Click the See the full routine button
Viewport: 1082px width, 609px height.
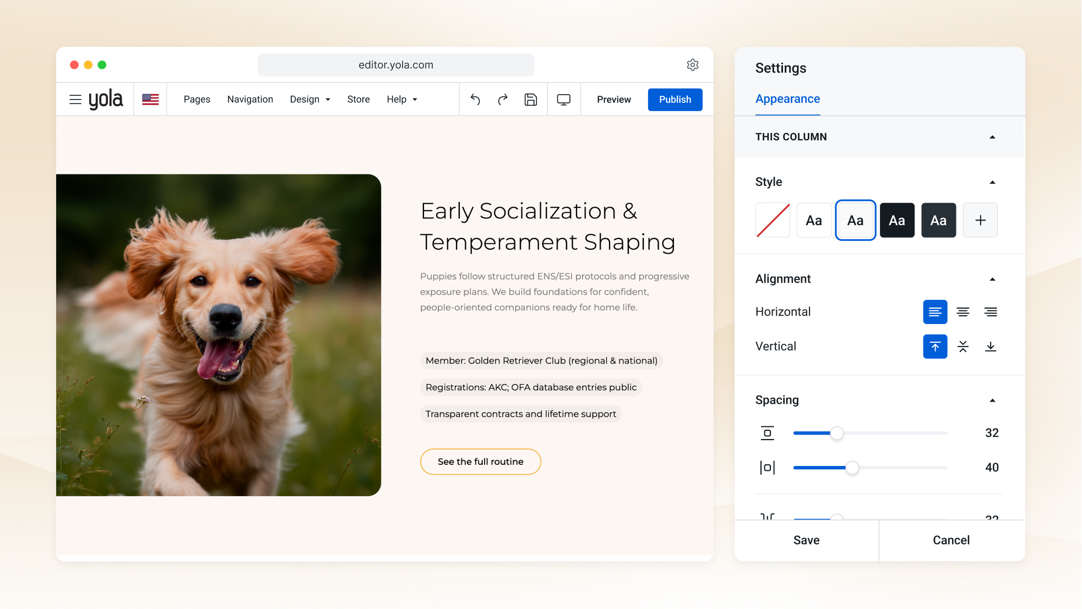(x=481, y=462)
